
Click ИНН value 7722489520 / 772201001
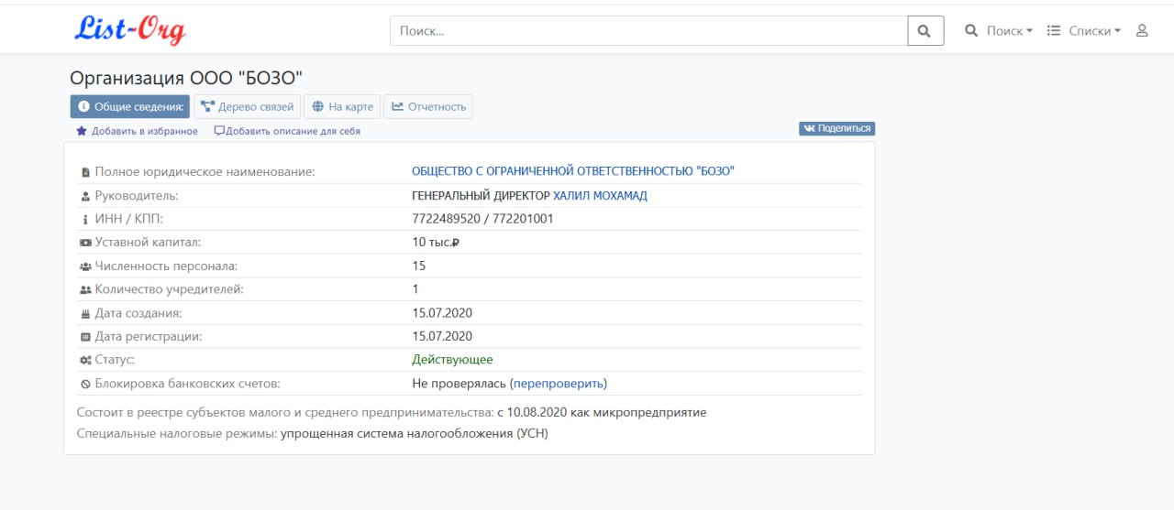(x=482, y=219)
